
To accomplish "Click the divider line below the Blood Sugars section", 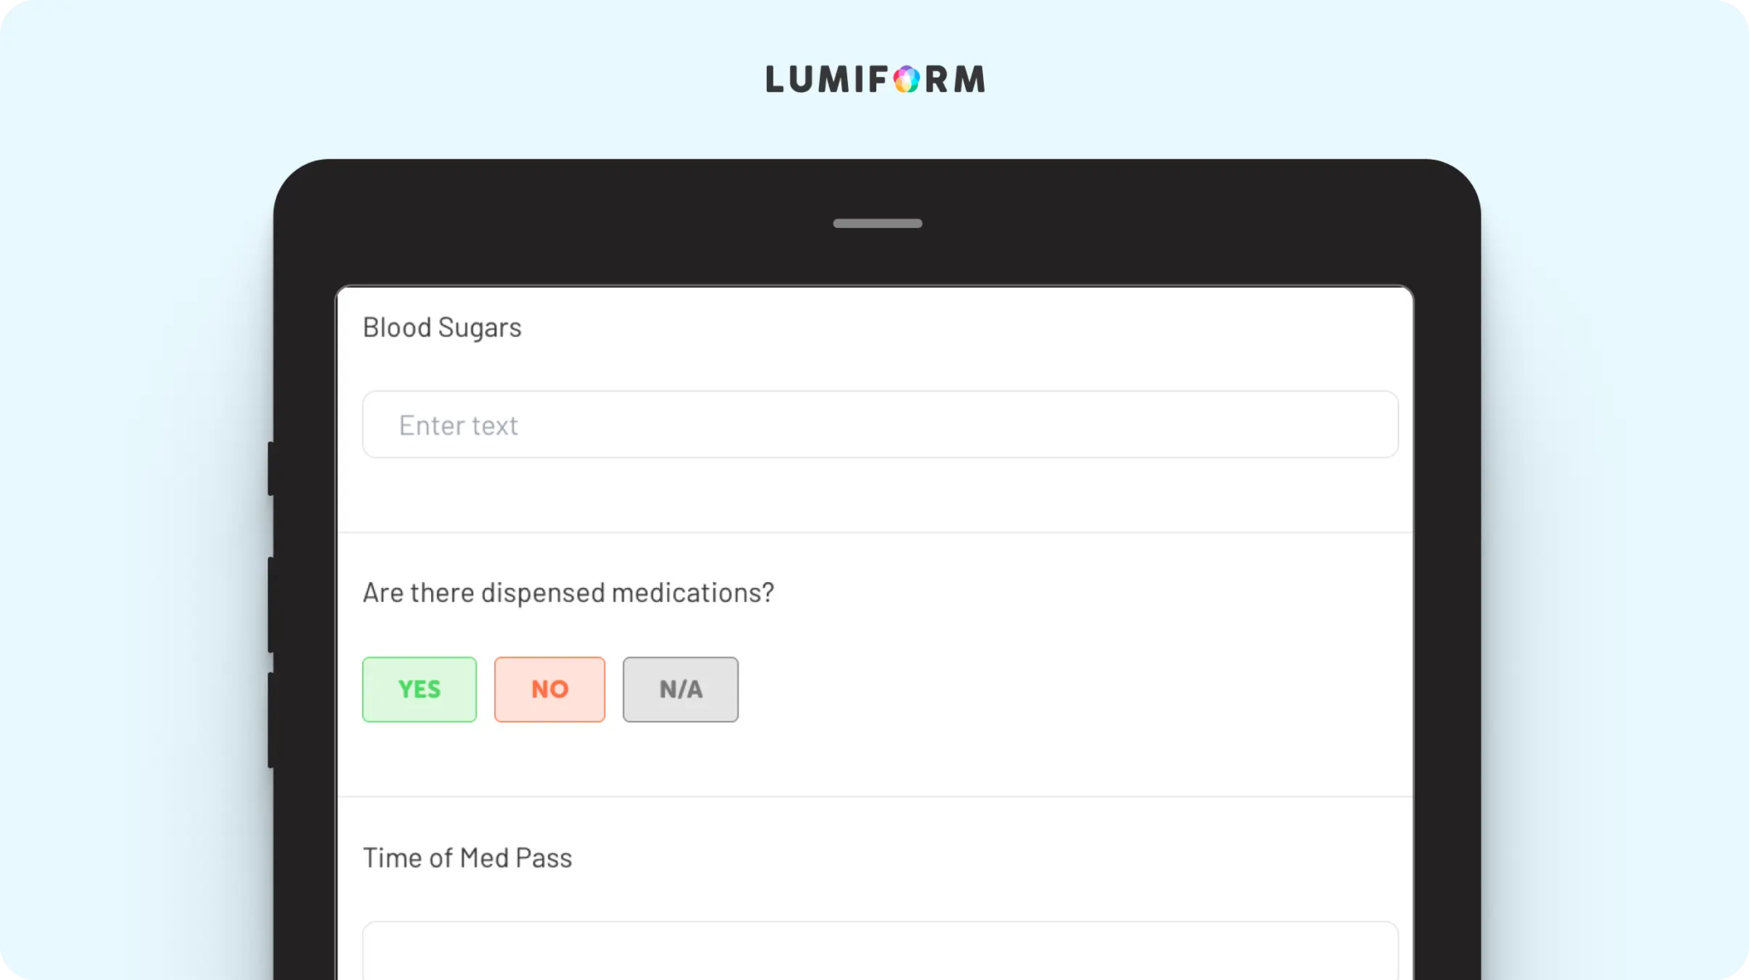I will click(875, 533).
